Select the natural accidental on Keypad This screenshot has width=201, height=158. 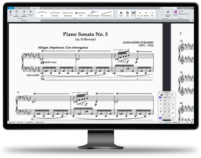(x=161, y=104)
